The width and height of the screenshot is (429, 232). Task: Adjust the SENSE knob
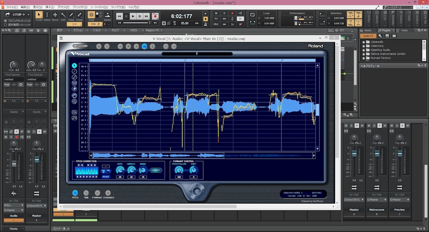coord(143,170)
